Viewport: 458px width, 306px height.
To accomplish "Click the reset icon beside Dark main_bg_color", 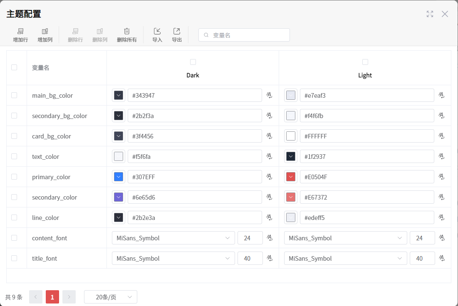I will tap(269, 95).
